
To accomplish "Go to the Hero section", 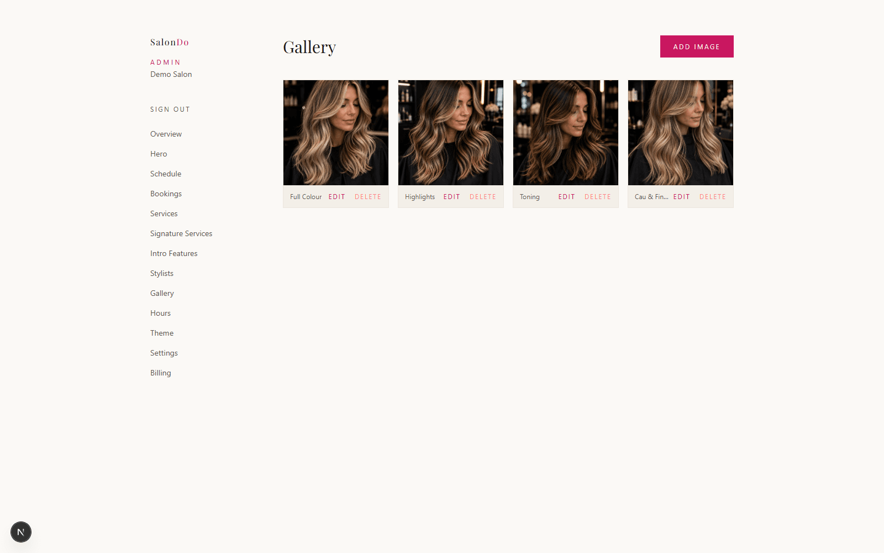I will tap(159, 154).
